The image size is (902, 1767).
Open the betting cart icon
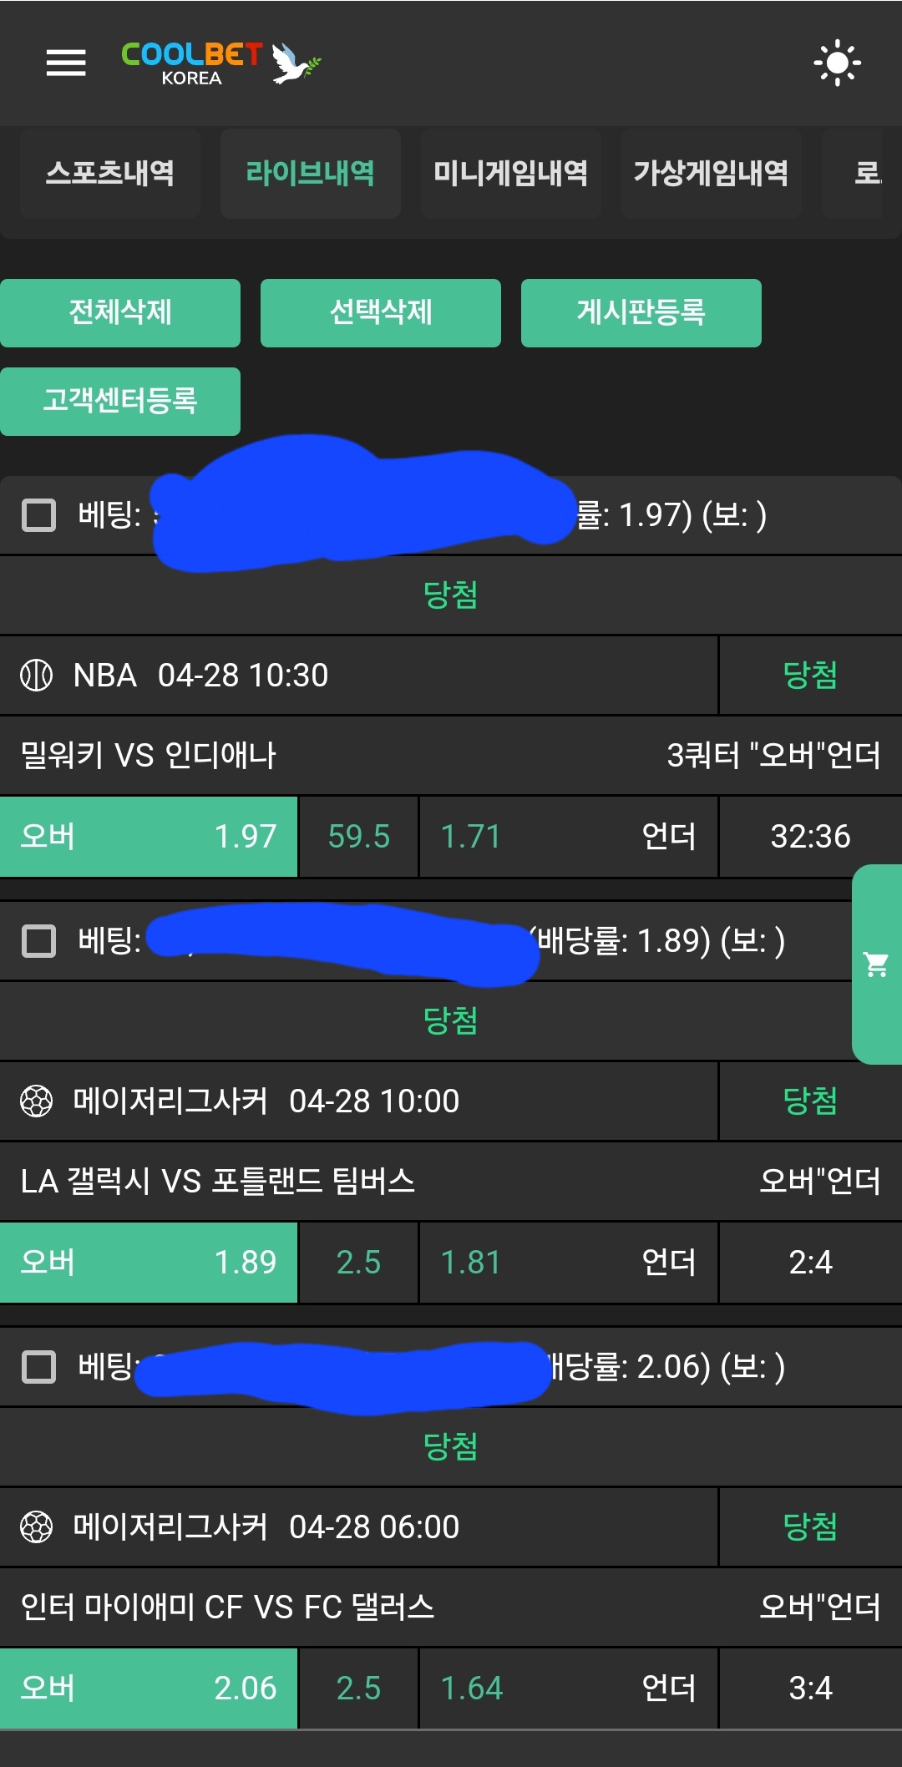pos(876,965)
